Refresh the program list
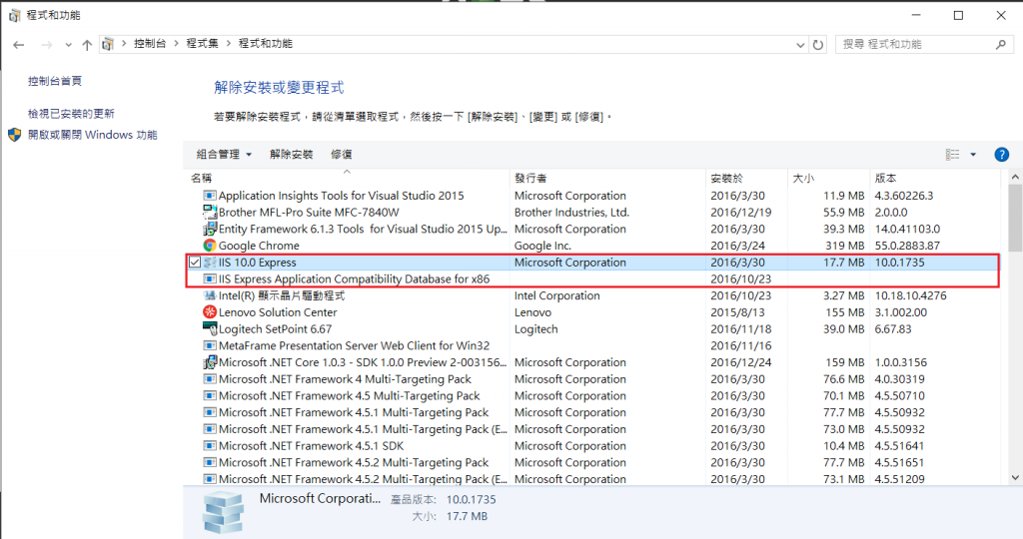 818,44
